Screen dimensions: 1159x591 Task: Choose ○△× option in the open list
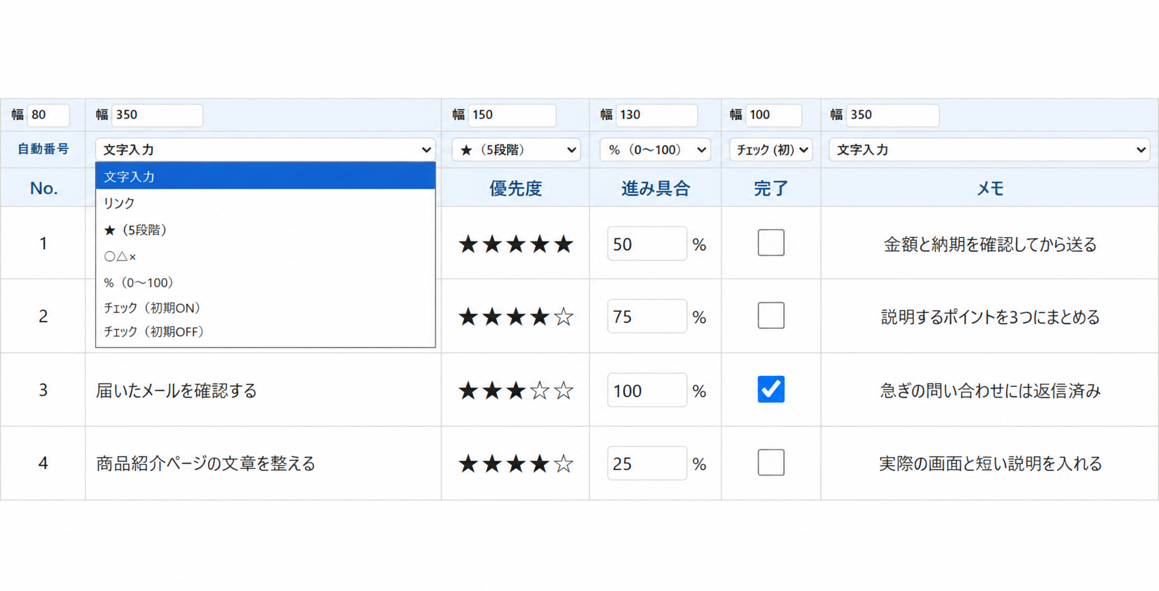click(265, 256)
